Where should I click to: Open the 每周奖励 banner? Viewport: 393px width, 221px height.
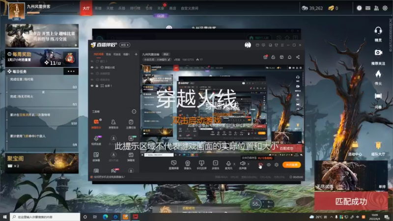point(42,58)
